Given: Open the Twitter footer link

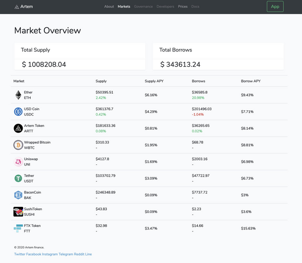Looking at the screenshot, I should 20,254.
